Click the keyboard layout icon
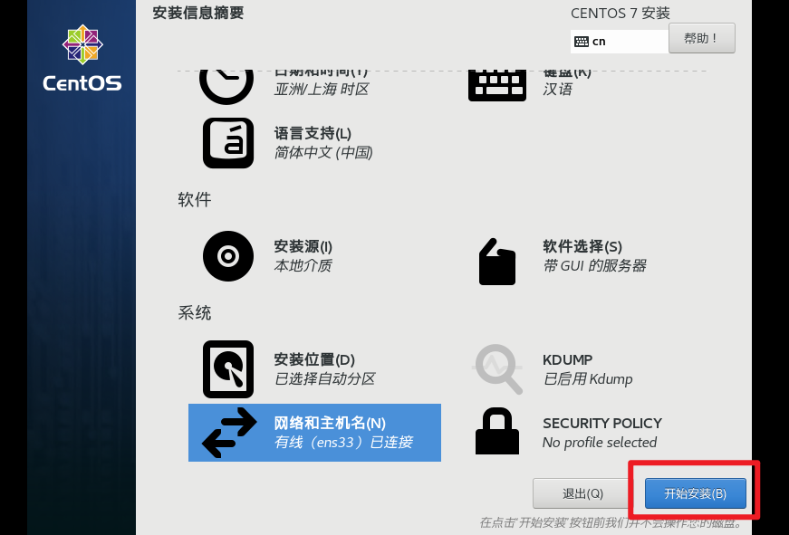 click(497, 85)
